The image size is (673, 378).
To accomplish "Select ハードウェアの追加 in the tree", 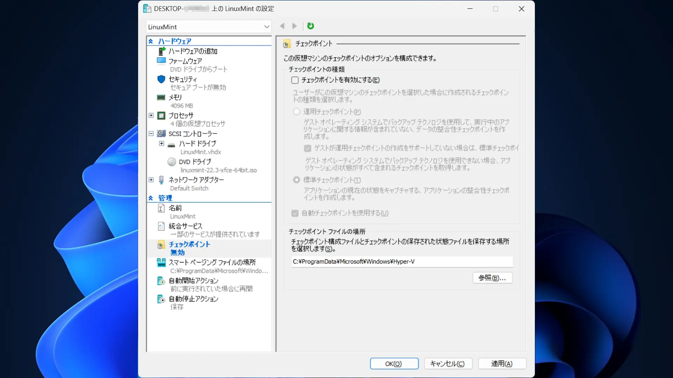I will click(193, 51).
